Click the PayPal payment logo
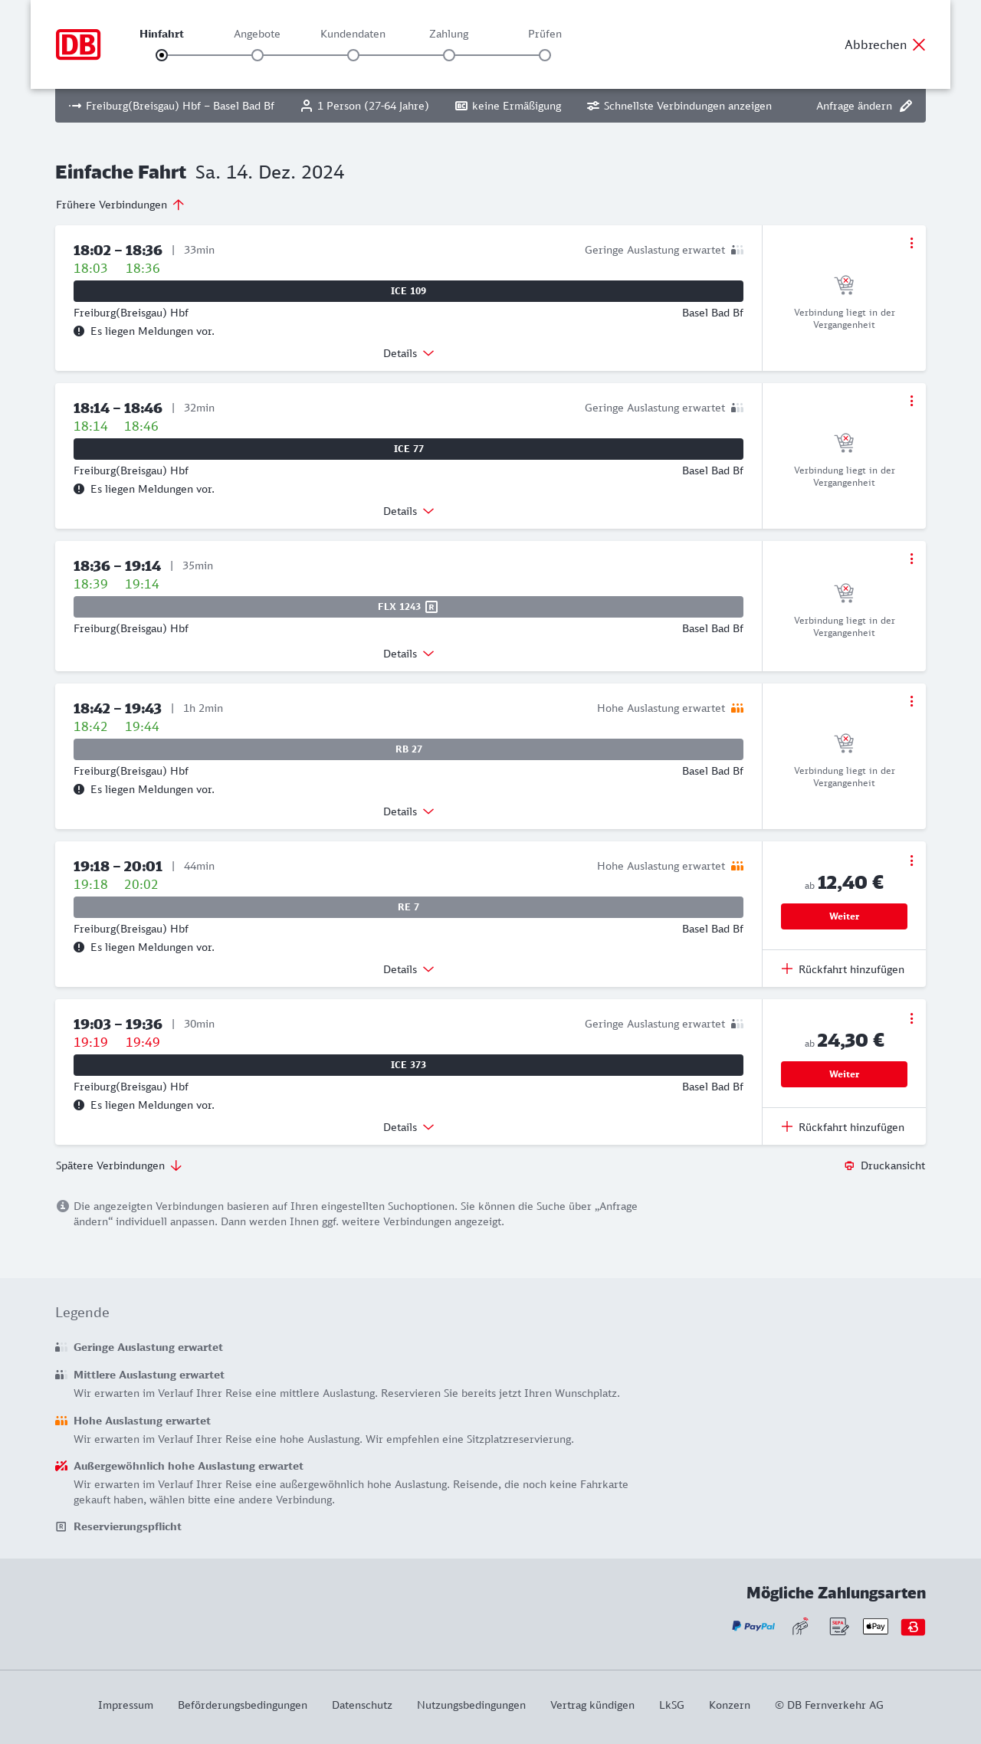Image resolution: width=981 pixels, height=1744 pixels. pos(753,1626)
